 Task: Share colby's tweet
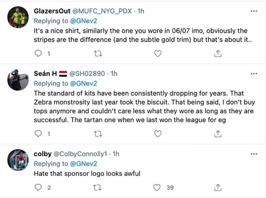pos(218,188)
